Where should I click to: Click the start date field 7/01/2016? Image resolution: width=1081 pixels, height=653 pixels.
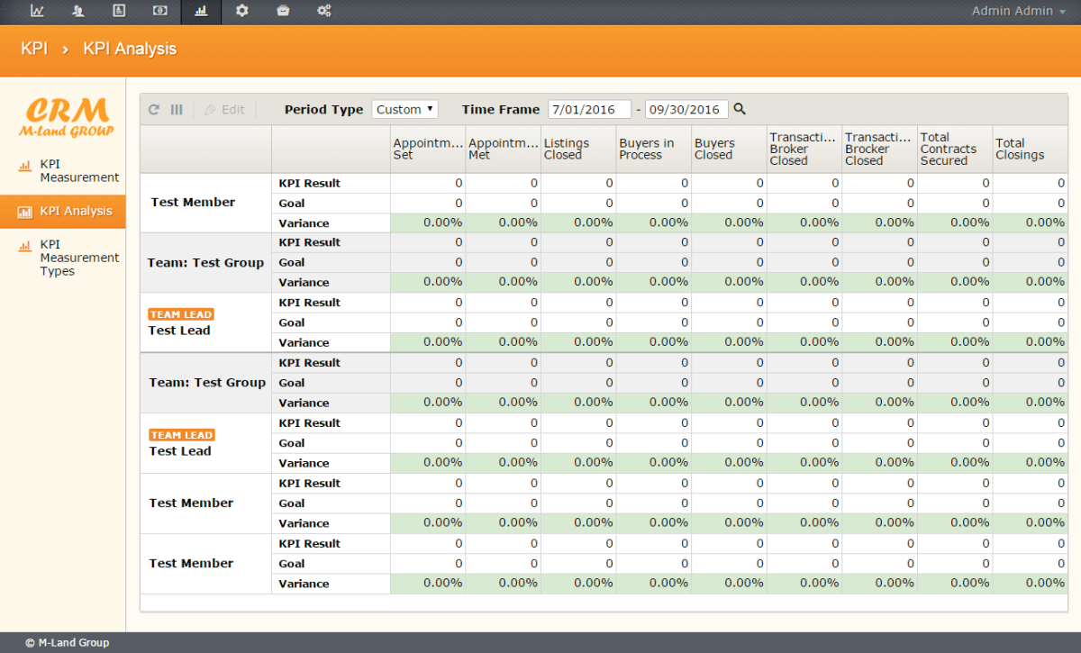[x=588, y=109]
